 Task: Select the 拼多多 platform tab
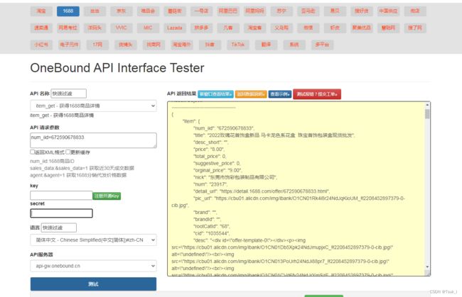click(x=201, y=28)
